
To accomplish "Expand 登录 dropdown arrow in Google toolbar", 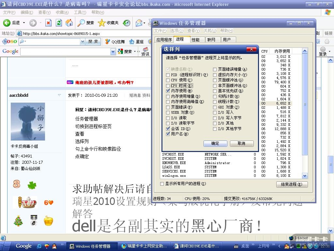I will tap(329, 51).
